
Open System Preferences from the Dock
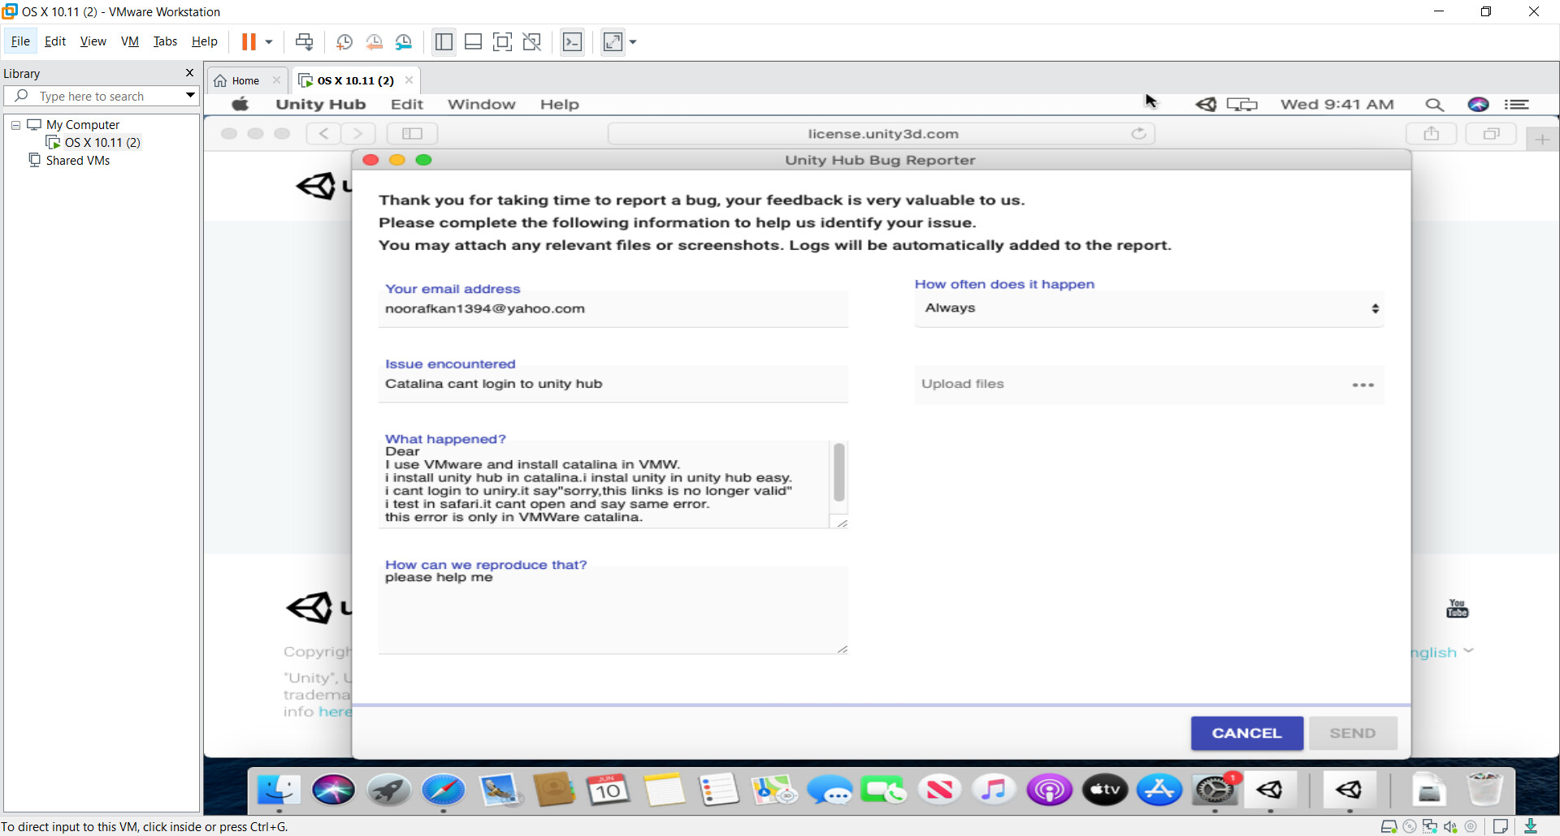(1215, 789)
